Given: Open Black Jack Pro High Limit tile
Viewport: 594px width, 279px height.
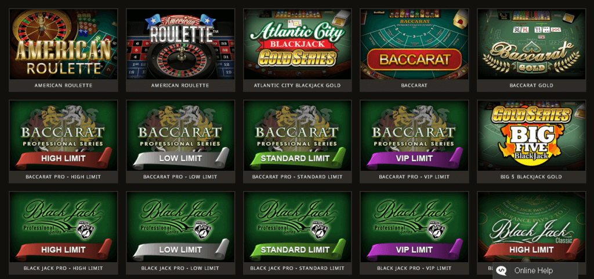Looking at the screenshot, I should pos(63,227).
